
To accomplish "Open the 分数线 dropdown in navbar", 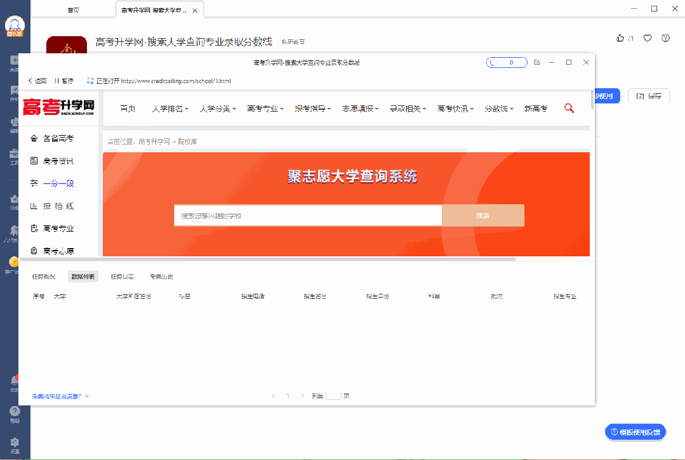I will tap(498, 109).
